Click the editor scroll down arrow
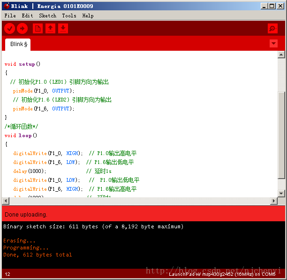This screenshot has width=287, height=280. (x=281, y=193)
